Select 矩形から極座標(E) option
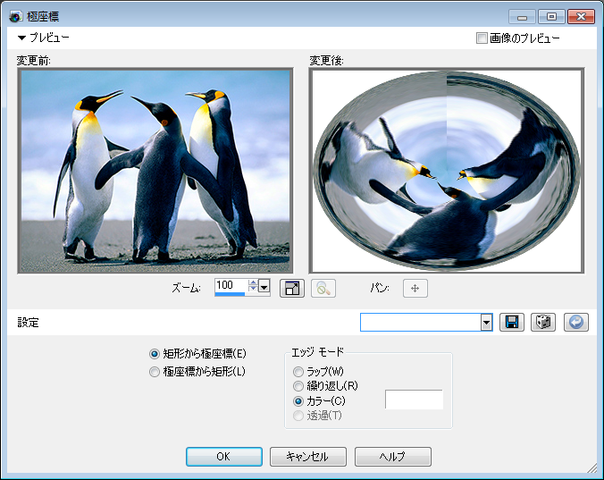The height and width of the screenshot is (480, 604). [197, 354]
